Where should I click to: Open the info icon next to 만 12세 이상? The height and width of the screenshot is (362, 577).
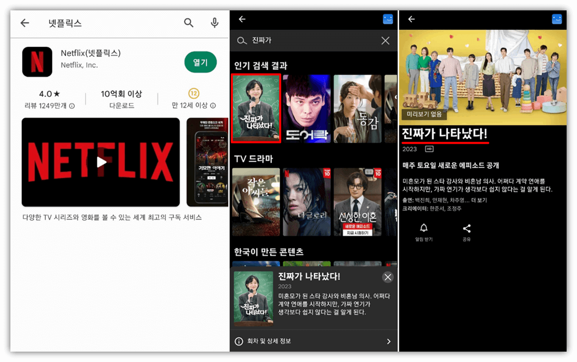click(213, 105)
